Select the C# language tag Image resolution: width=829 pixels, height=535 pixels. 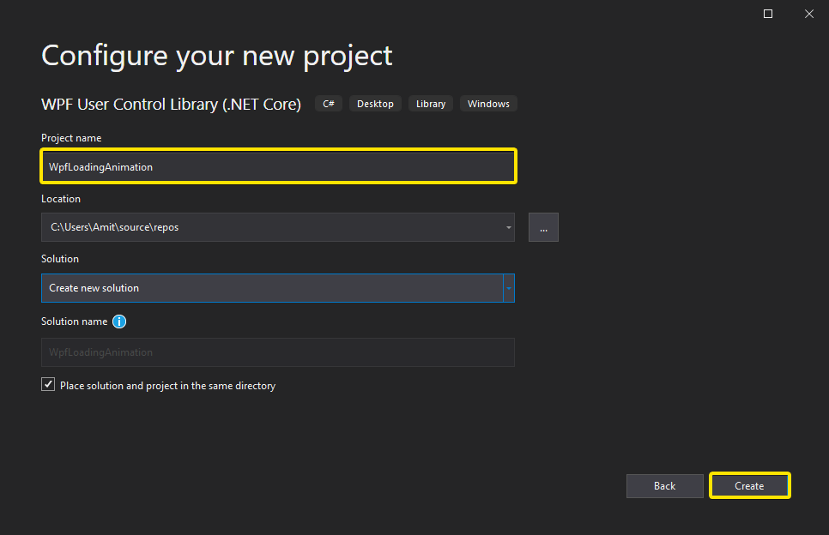tap(328, 103)
